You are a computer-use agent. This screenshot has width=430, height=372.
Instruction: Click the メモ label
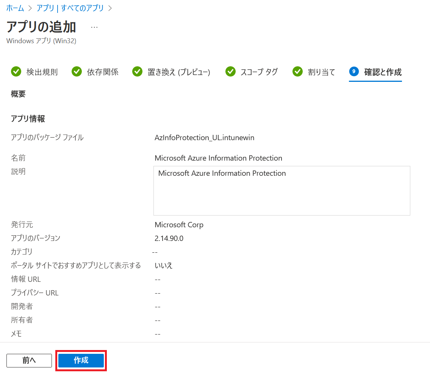16,334
